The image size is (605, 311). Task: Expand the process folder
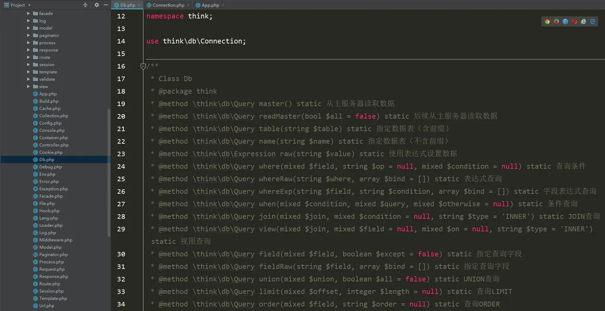tap(29, 43)
